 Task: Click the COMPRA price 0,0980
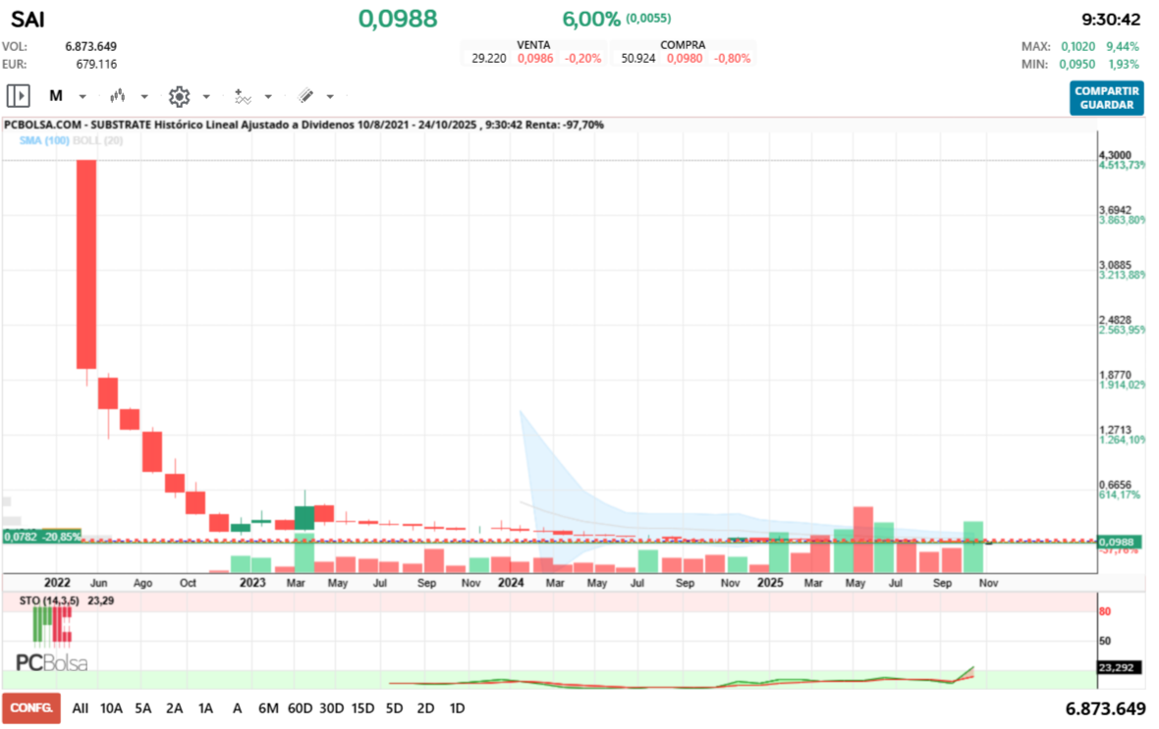[x=685, y=58]
